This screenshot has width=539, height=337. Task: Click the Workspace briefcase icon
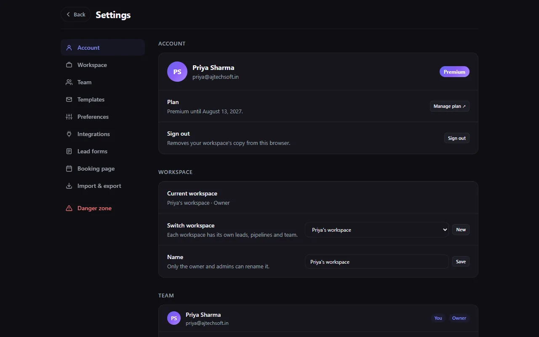(69, 65)
